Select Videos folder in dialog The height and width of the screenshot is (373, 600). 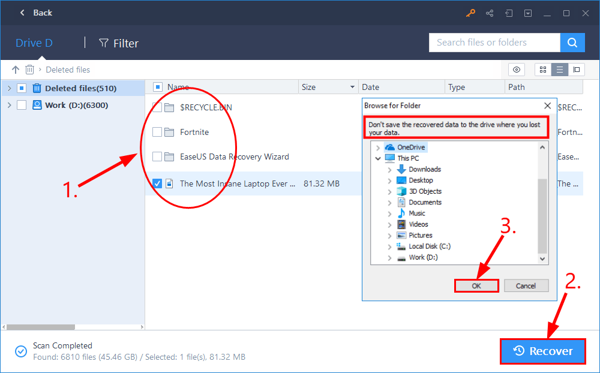point(418,224)
